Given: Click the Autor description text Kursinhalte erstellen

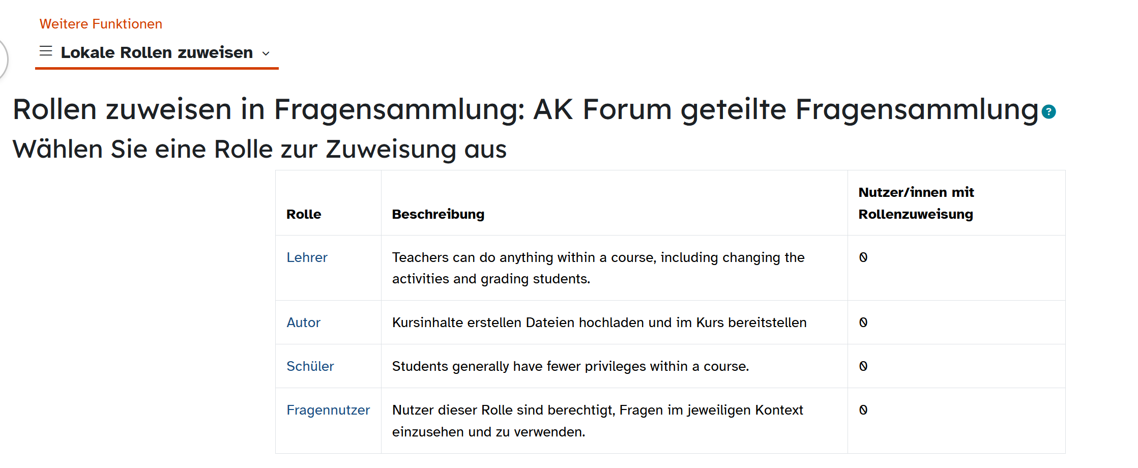Looking at the screenshot, I should point(599,323).
